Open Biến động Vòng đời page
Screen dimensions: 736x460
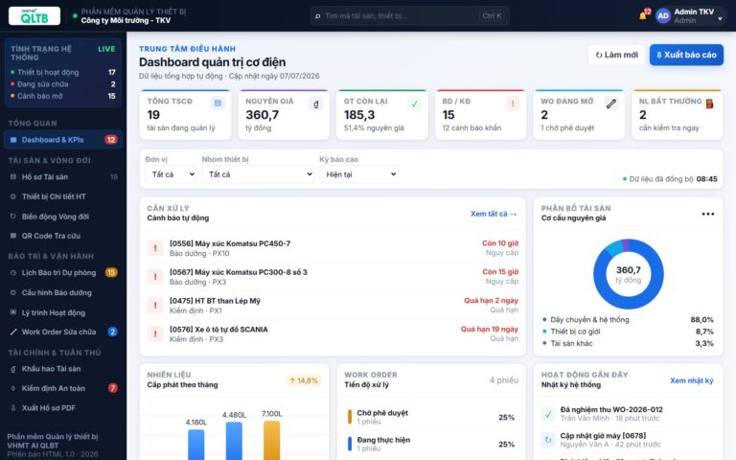63,217
